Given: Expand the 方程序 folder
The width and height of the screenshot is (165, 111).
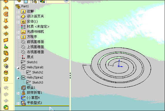Looking at the screenshot, I should tap(18, 37).
